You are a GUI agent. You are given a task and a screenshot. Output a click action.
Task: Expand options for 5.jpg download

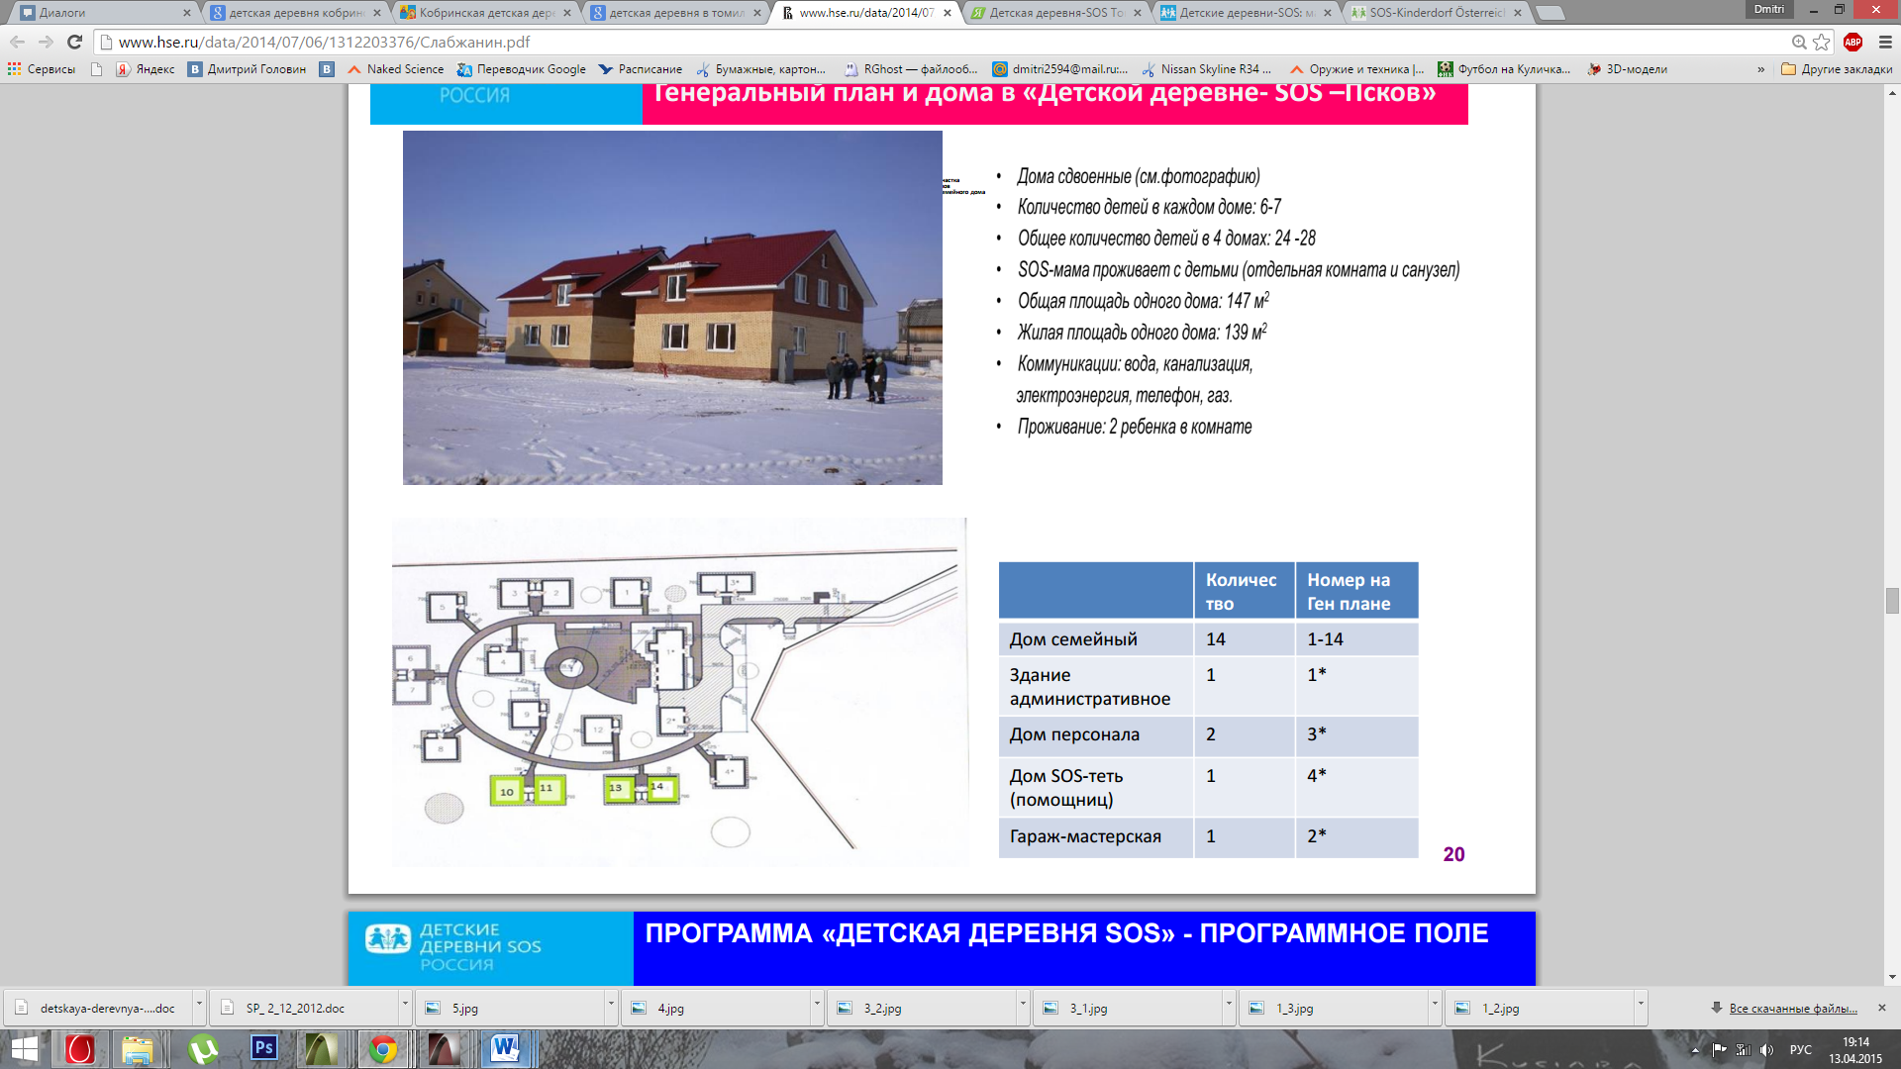[611, 1008]
